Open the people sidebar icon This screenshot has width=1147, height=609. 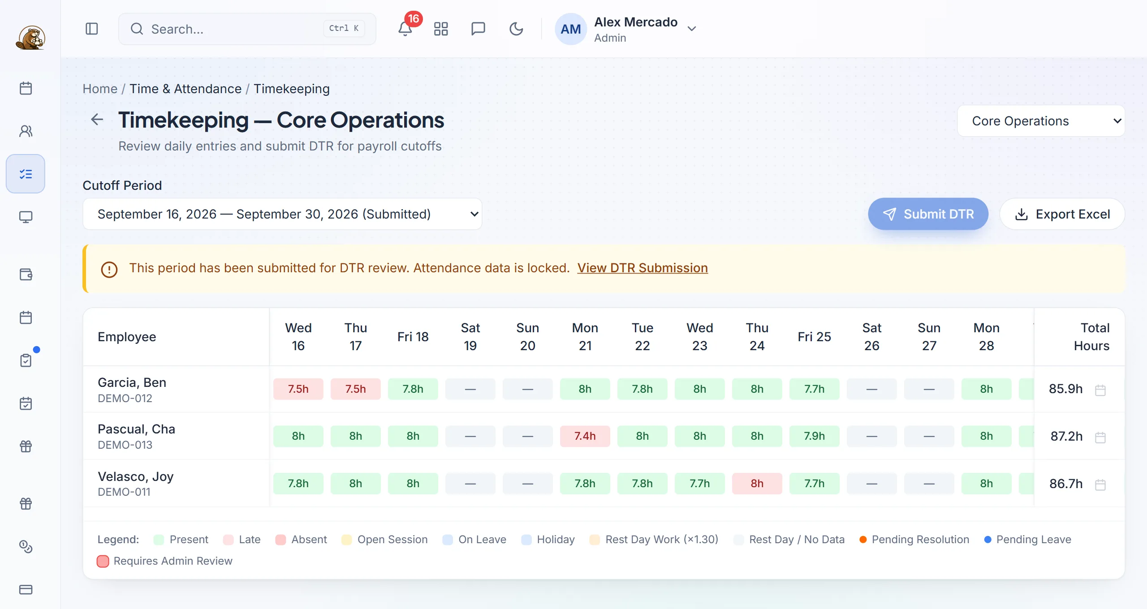[x=26, y=131]
